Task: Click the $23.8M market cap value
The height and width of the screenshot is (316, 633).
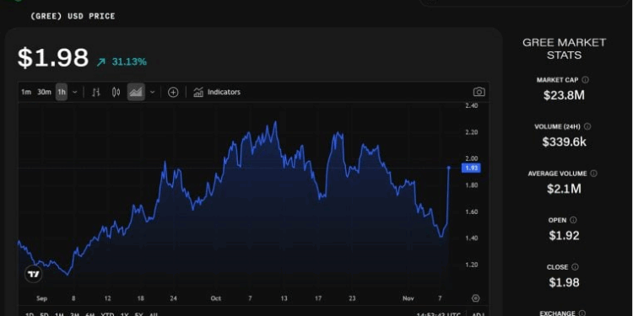Action: click(564, 95)
